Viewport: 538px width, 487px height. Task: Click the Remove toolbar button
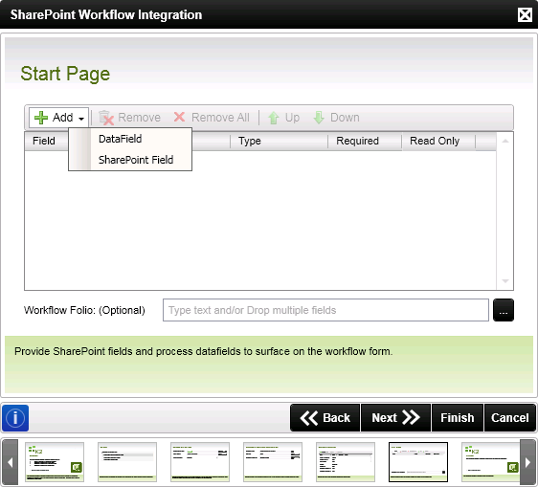pyautogui.click(x=129, y=118)
